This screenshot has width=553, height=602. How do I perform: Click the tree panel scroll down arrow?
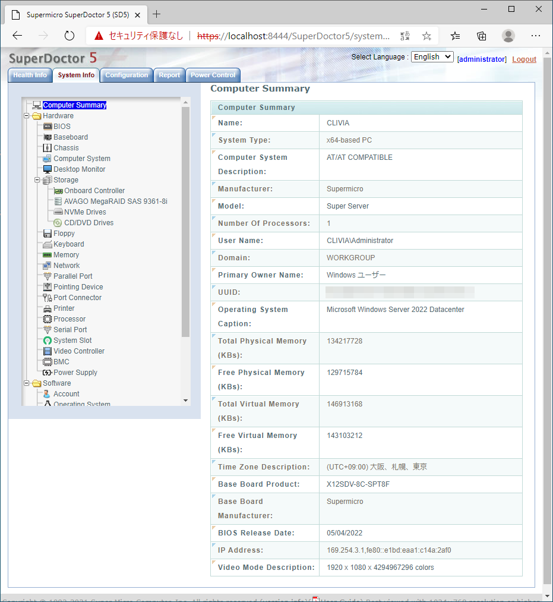coord(186,401)
